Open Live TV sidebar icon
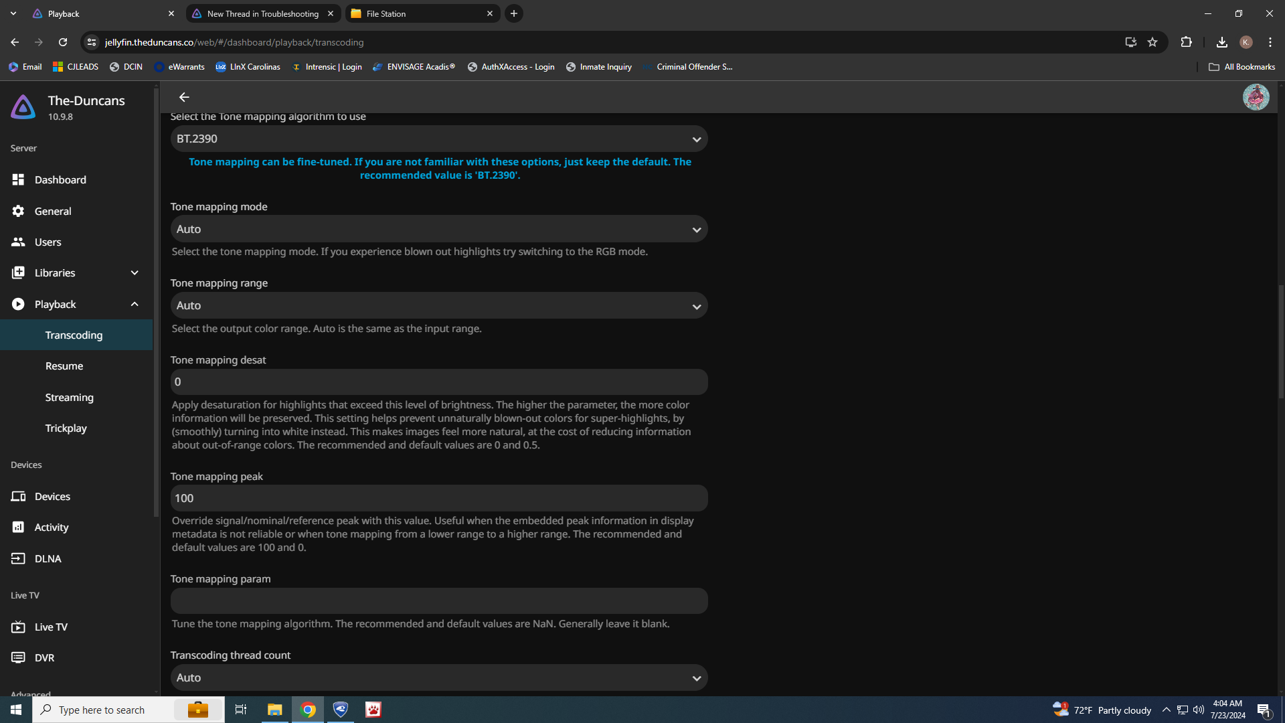Image resolution: width=1285 pixels, height=723 pixels. (18, 627)
